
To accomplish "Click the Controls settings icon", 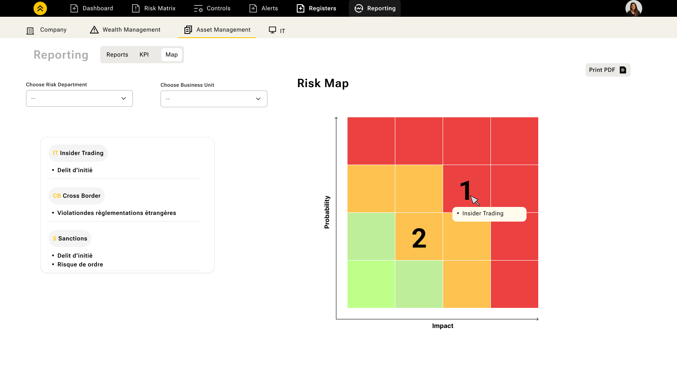I will pos(198,8).
